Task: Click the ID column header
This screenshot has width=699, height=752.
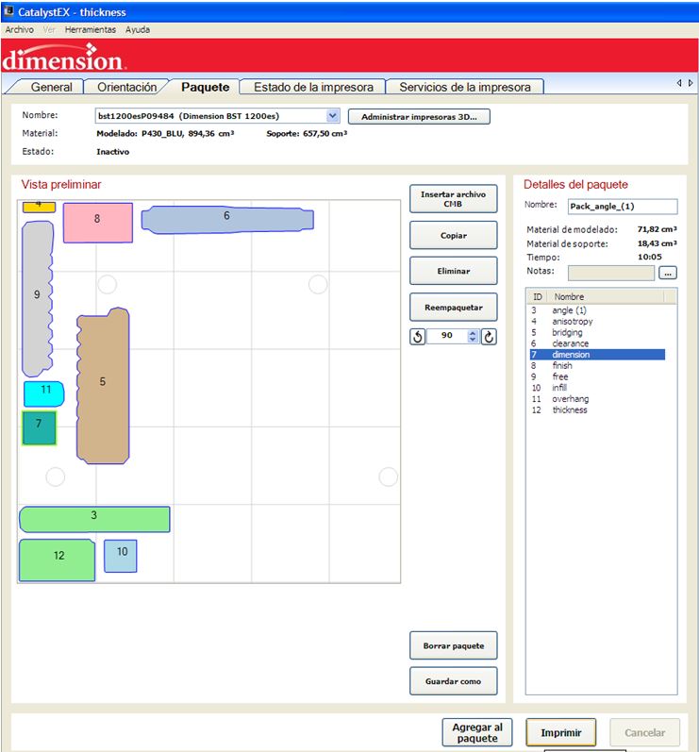Action: tap(538, 297)
